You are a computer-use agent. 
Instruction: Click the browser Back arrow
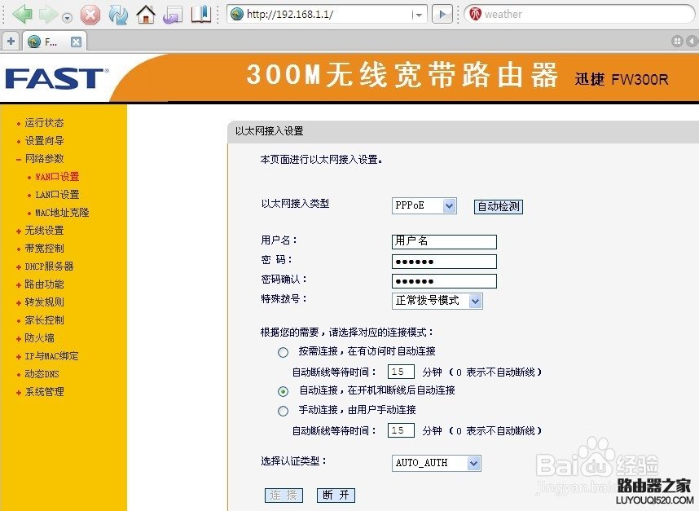(22, 15)
